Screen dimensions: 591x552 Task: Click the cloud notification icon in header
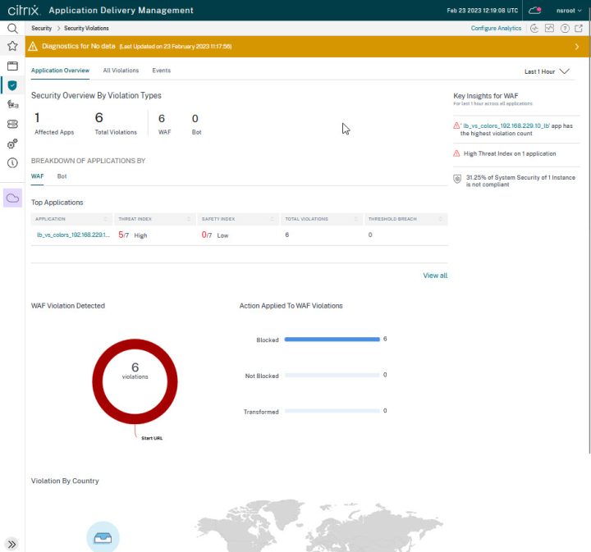coord(535,11)
